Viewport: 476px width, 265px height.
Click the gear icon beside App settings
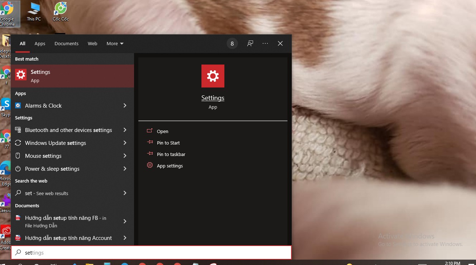click(x=150, y=165)
